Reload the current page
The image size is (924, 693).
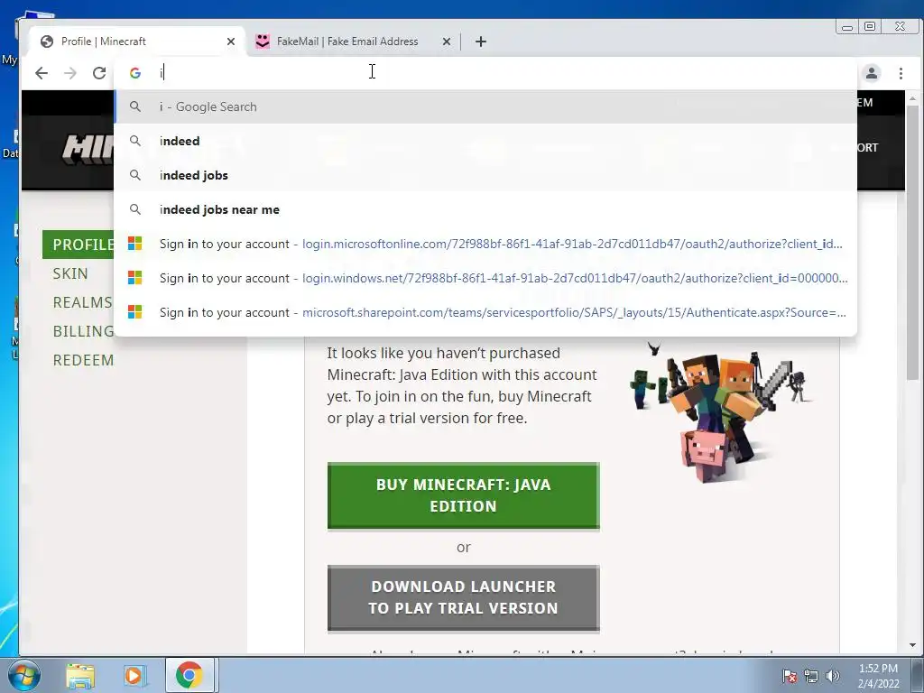pos(99,73)
